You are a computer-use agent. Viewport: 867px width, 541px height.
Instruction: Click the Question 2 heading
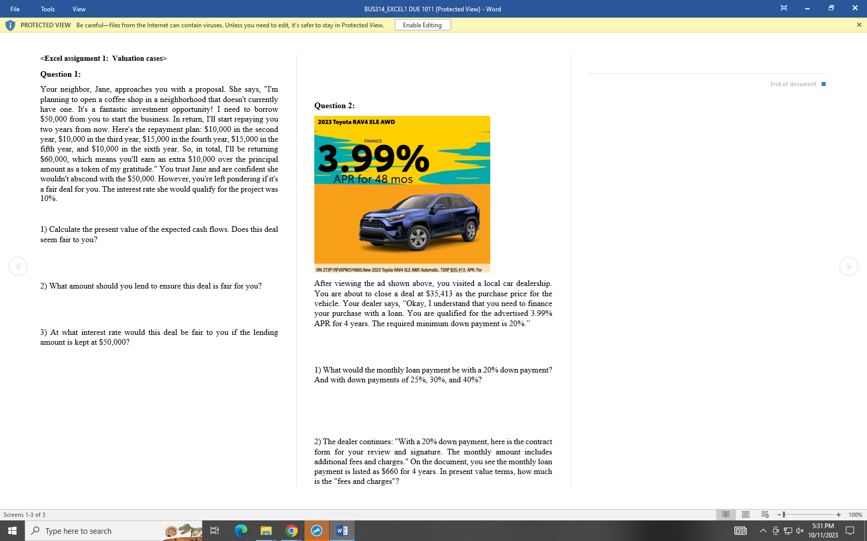334,106
